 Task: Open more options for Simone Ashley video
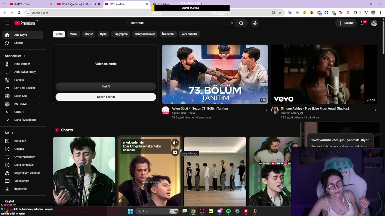[375, 109]
